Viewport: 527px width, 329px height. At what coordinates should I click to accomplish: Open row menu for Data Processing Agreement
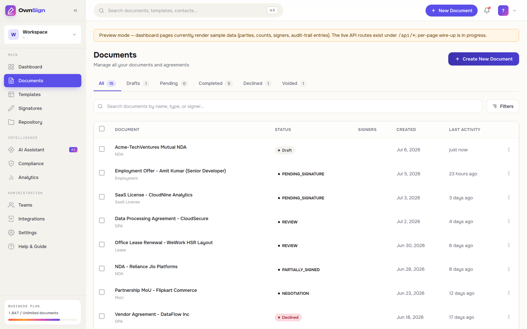point(509,221)
